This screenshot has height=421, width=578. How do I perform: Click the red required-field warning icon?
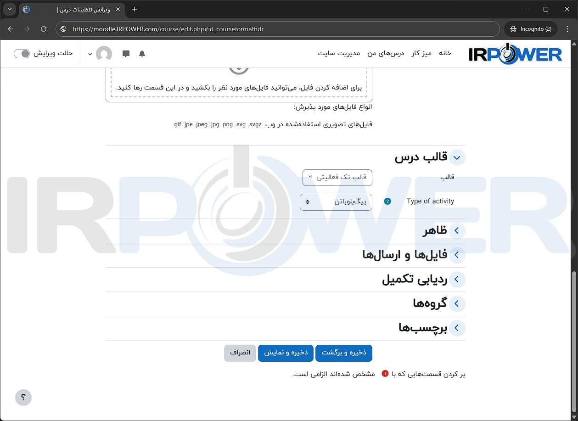[x=385, y=374]
